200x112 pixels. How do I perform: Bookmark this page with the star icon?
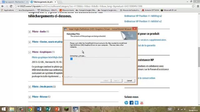click(193, 6)
